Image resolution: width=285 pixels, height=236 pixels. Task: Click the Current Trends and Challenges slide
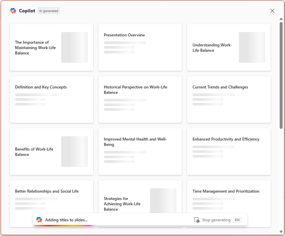[x=229, y=99]
